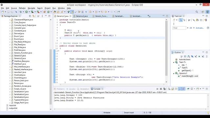Viewport: 210px width, 118px height.
Task: Click the Open Console icon in Console toolbar
Action: [x=198, y=89]
